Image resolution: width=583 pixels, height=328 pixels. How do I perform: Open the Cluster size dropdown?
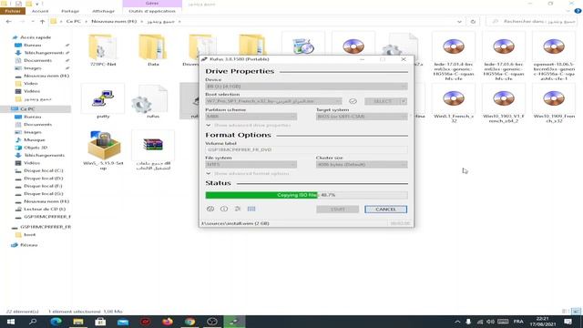coord(362,164)
